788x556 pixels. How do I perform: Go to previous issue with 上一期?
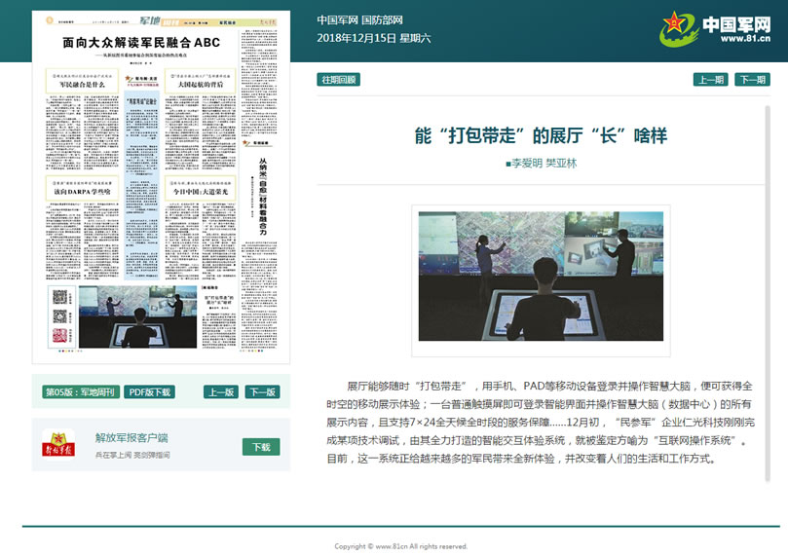pyautogui.click(x=709, y=80)
